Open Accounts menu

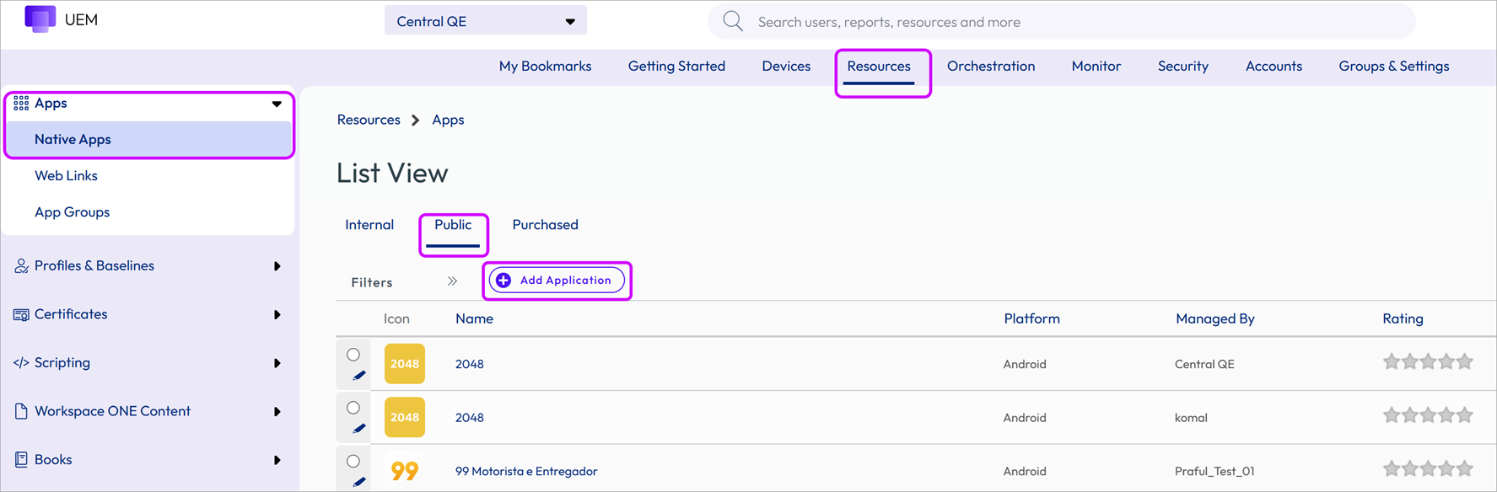click(x=1274, y=66)
